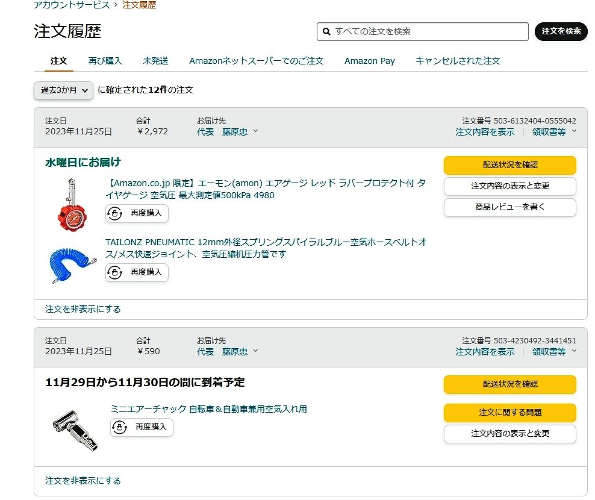Screen dimensions: 595x500
Task: Click 再度購入 for the amon tire gauge
Action: pyautogui.click(x=137, y=213)
